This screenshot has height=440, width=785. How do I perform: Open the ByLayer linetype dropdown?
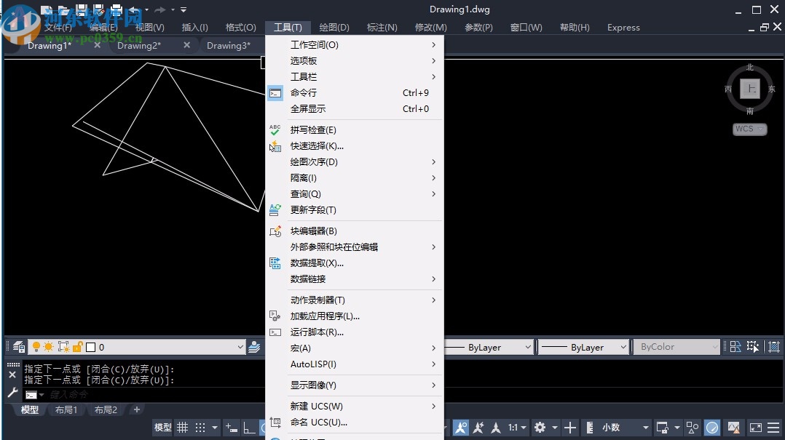583,347
